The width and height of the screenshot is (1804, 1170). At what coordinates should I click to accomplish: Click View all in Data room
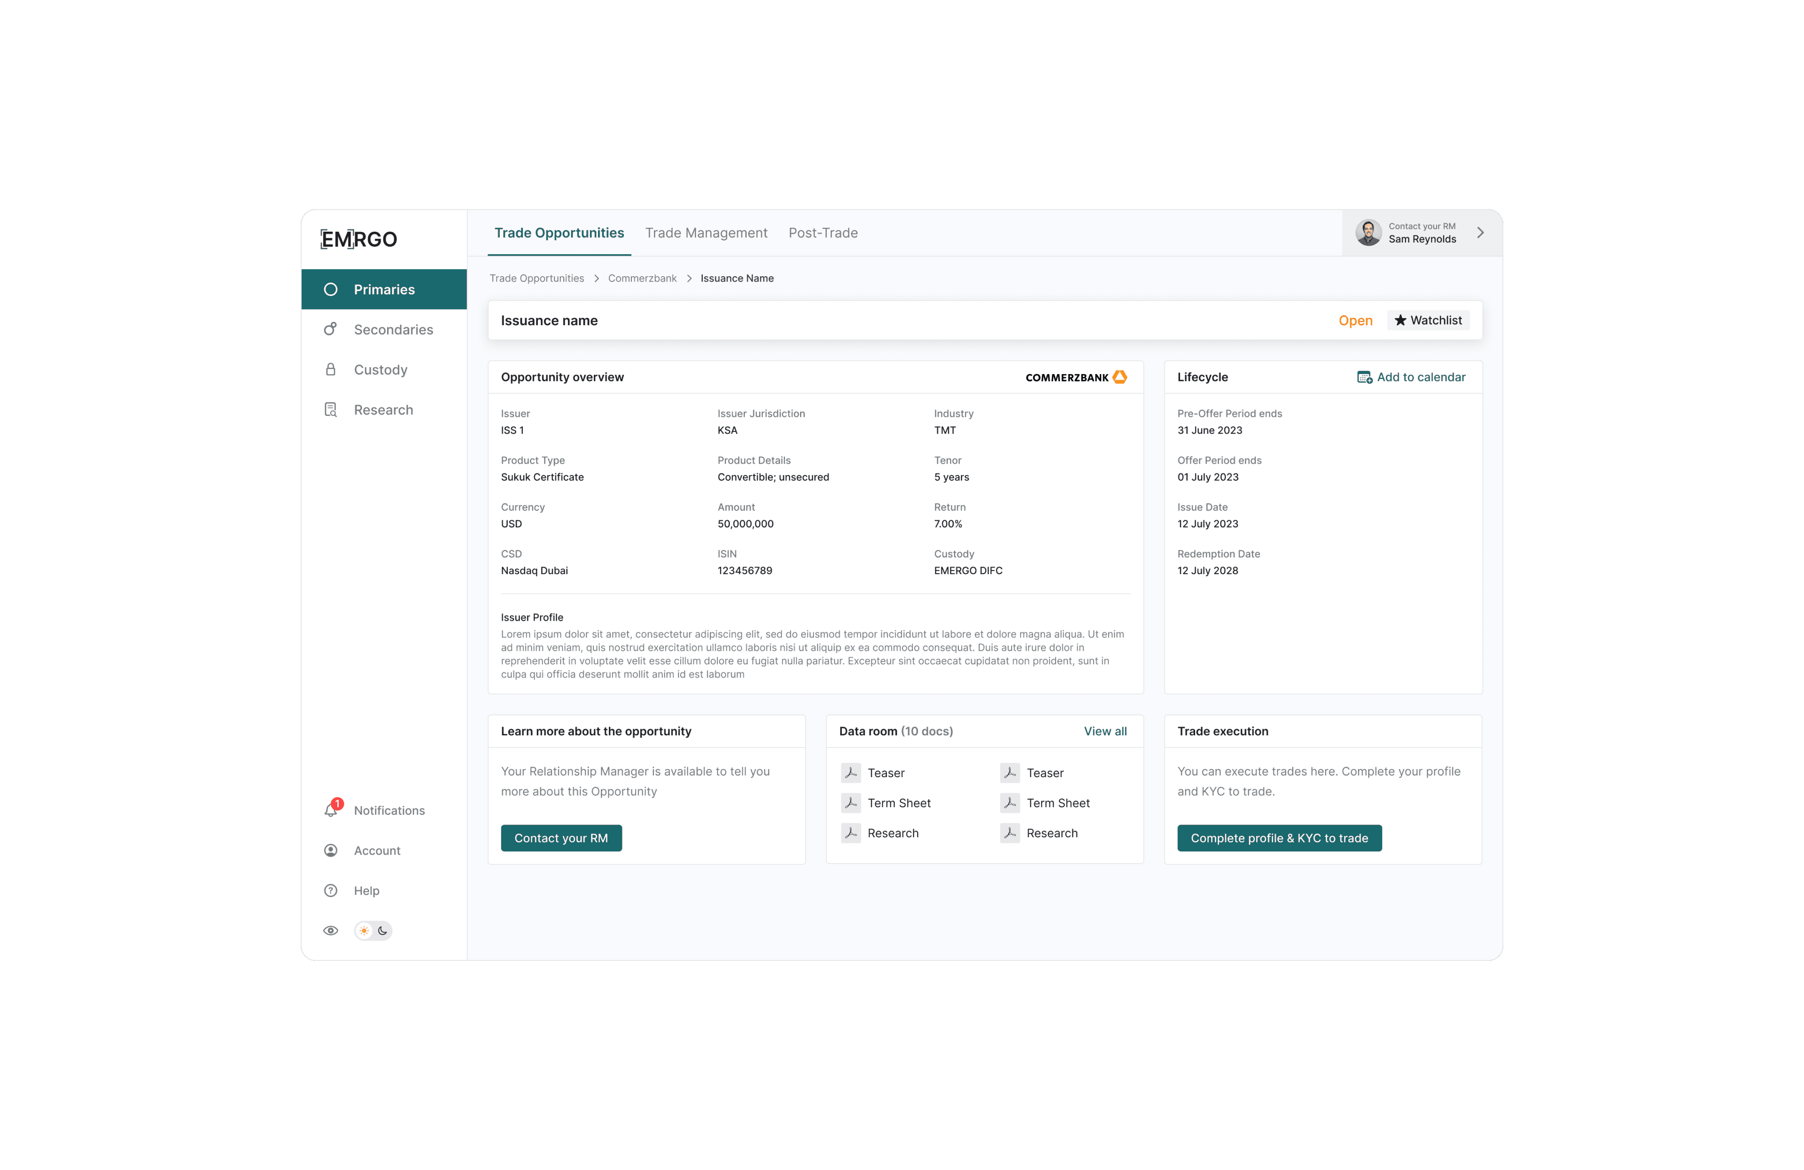pyautogui.click(x=1104, y=731)
